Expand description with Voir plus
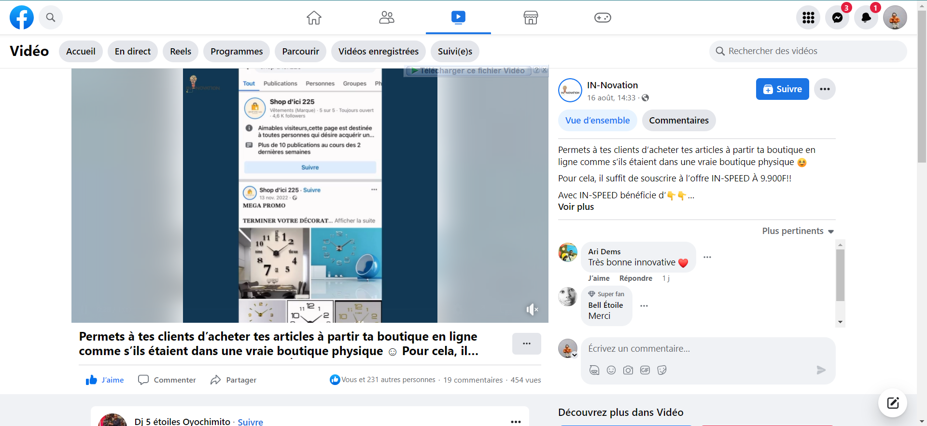This screenshot has height=426, width=927. point(576,207)
